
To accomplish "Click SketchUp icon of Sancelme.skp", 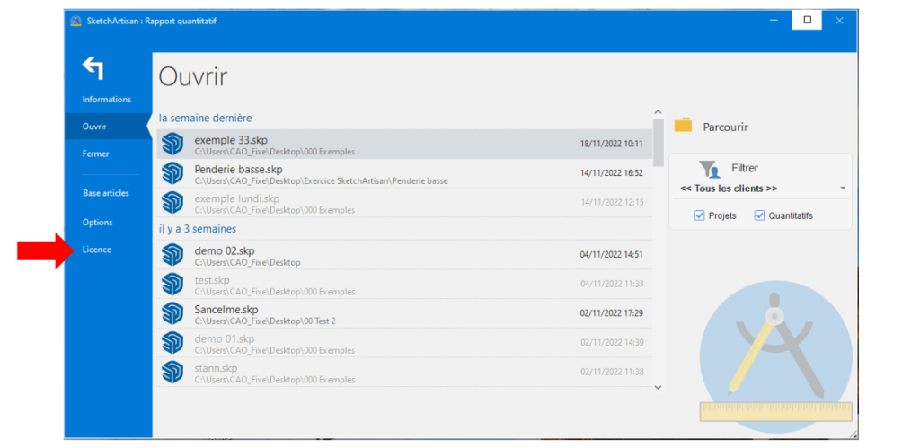I will pos(172,313).
